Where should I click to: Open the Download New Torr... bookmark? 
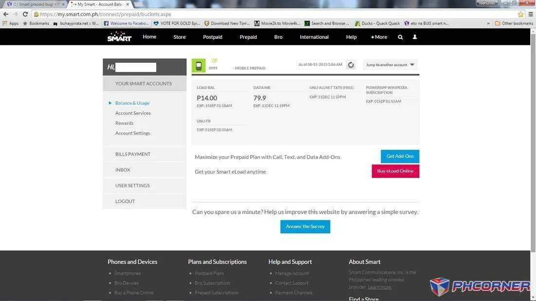(227, 23)
